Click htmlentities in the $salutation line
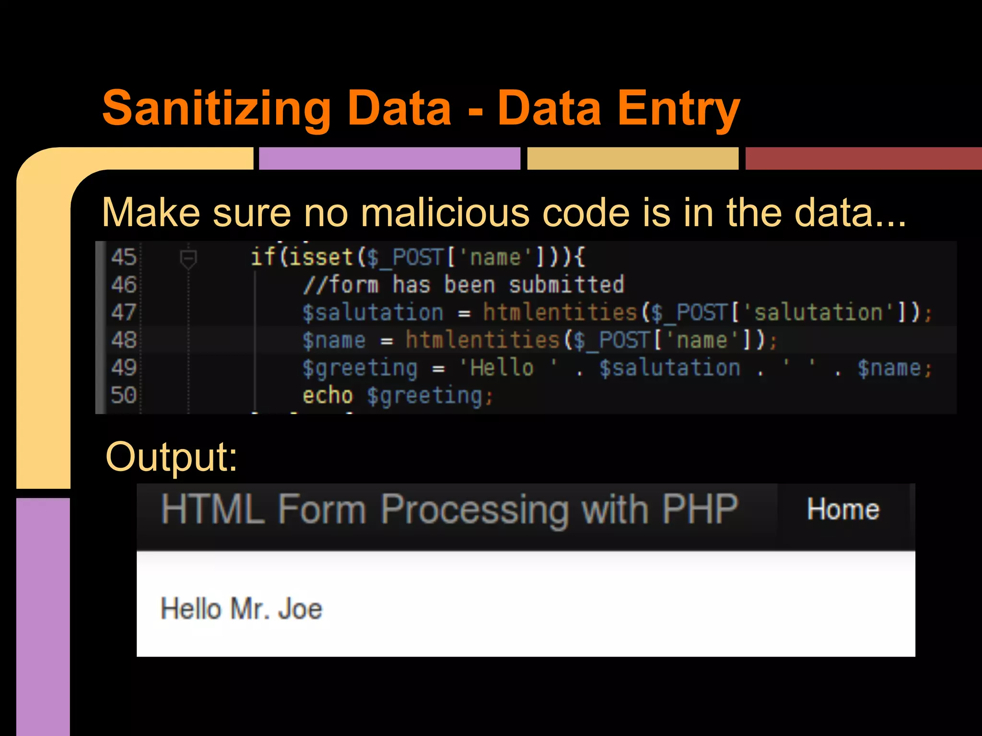The image size is (982, 736). 560,312
